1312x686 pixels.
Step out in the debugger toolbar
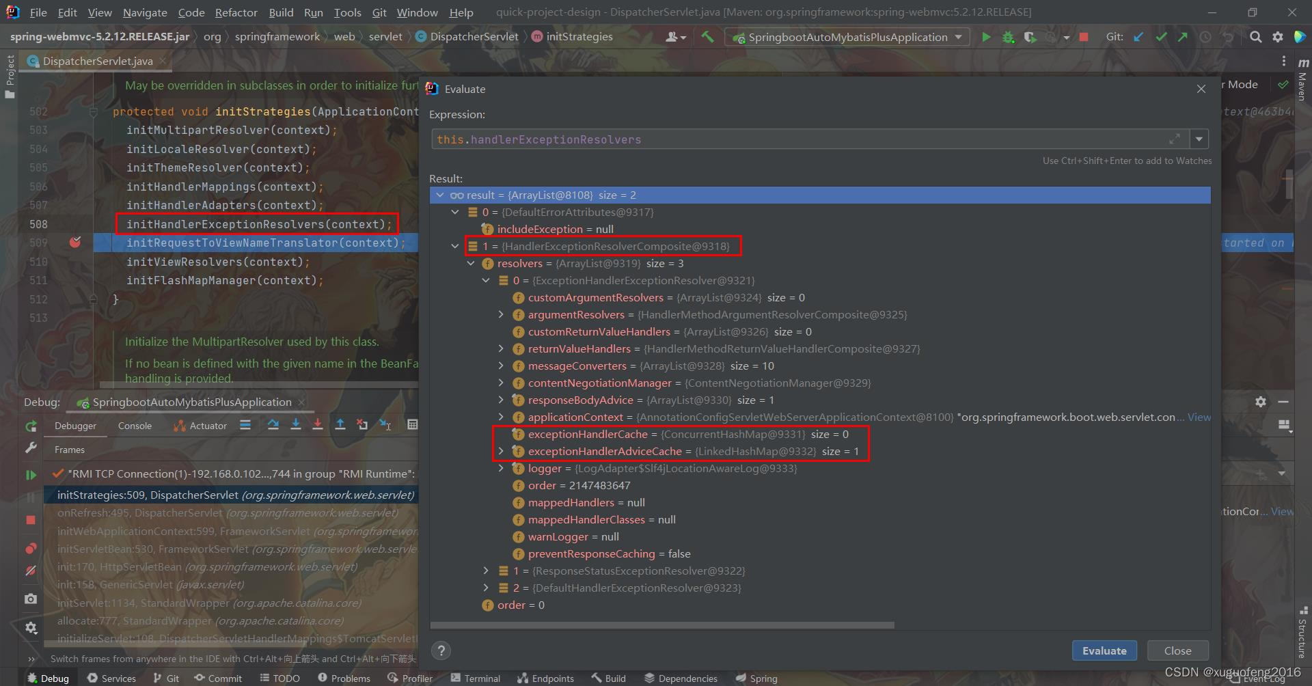(340, 425)
